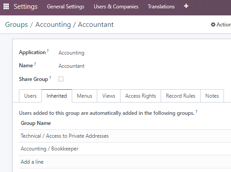This screenshot has height=172, width=231.
Task: Click the Application field value Accounting
Action: pyautogui.click(x=71, y=53)
